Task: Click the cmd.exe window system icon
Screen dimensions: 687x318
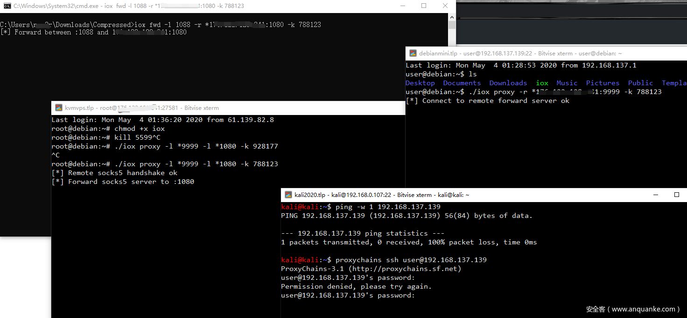Action: (7, 6)
